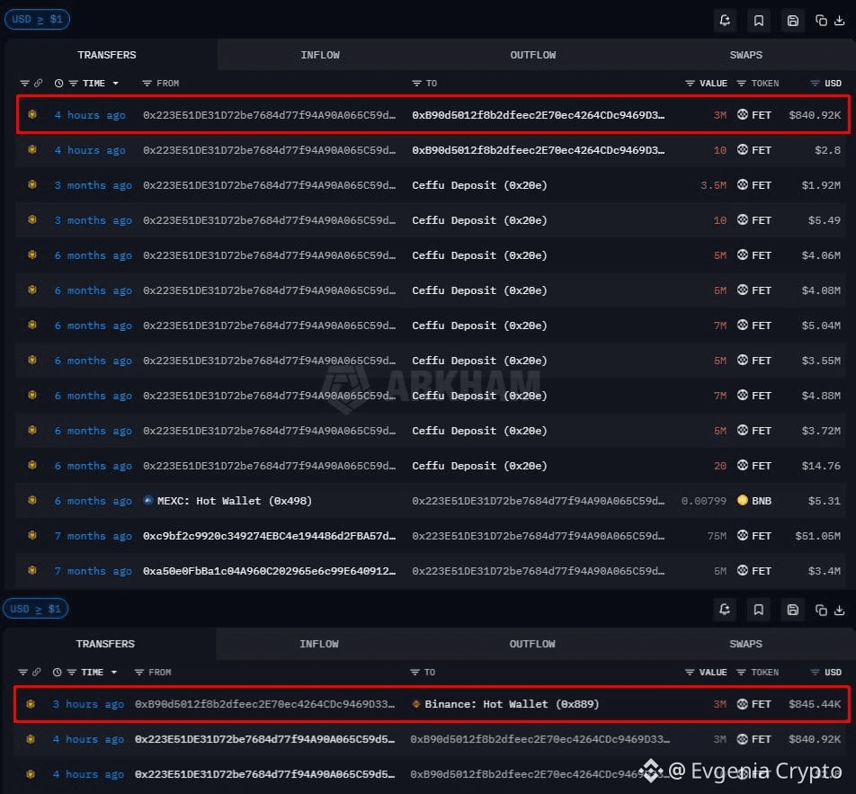Click the 0.00799 BNB value
Viewport: 856px width, 794px height.
(704, 501)
